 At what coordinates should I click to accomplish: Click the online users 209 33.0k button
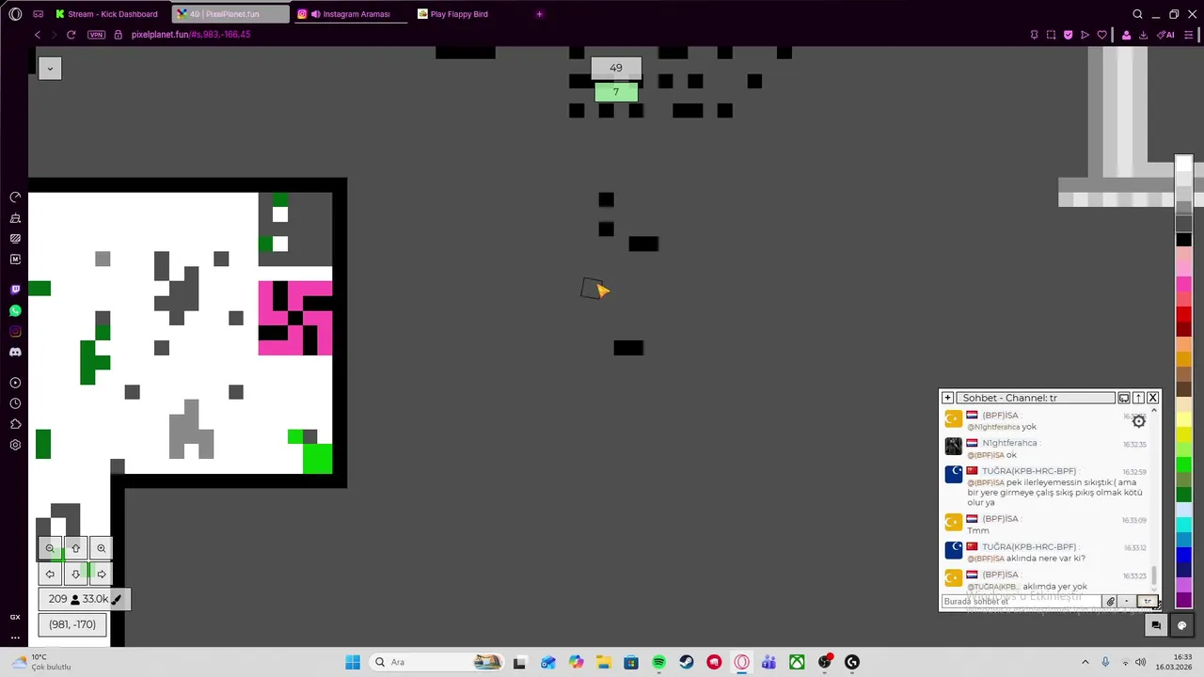pyautogui.click(x=84, y=599)
